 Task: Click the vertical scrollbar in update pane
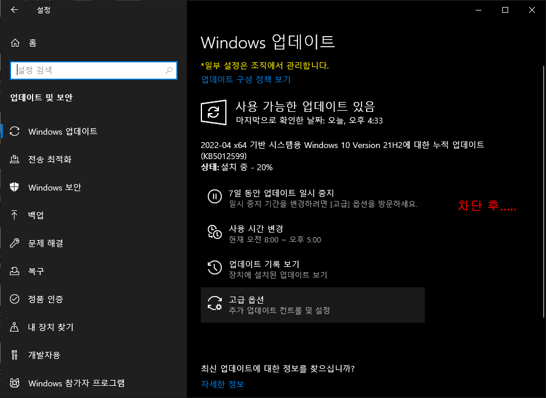coord(544,192)
